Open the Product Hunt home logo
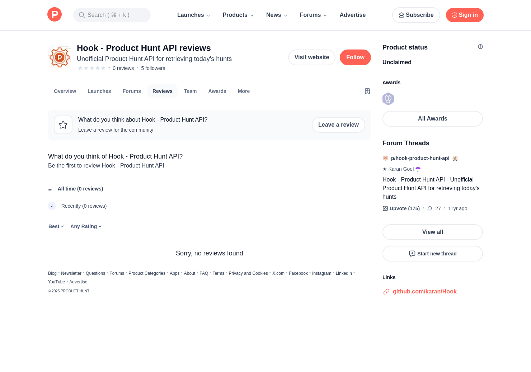The image size is (531, 372). (55, 14)
